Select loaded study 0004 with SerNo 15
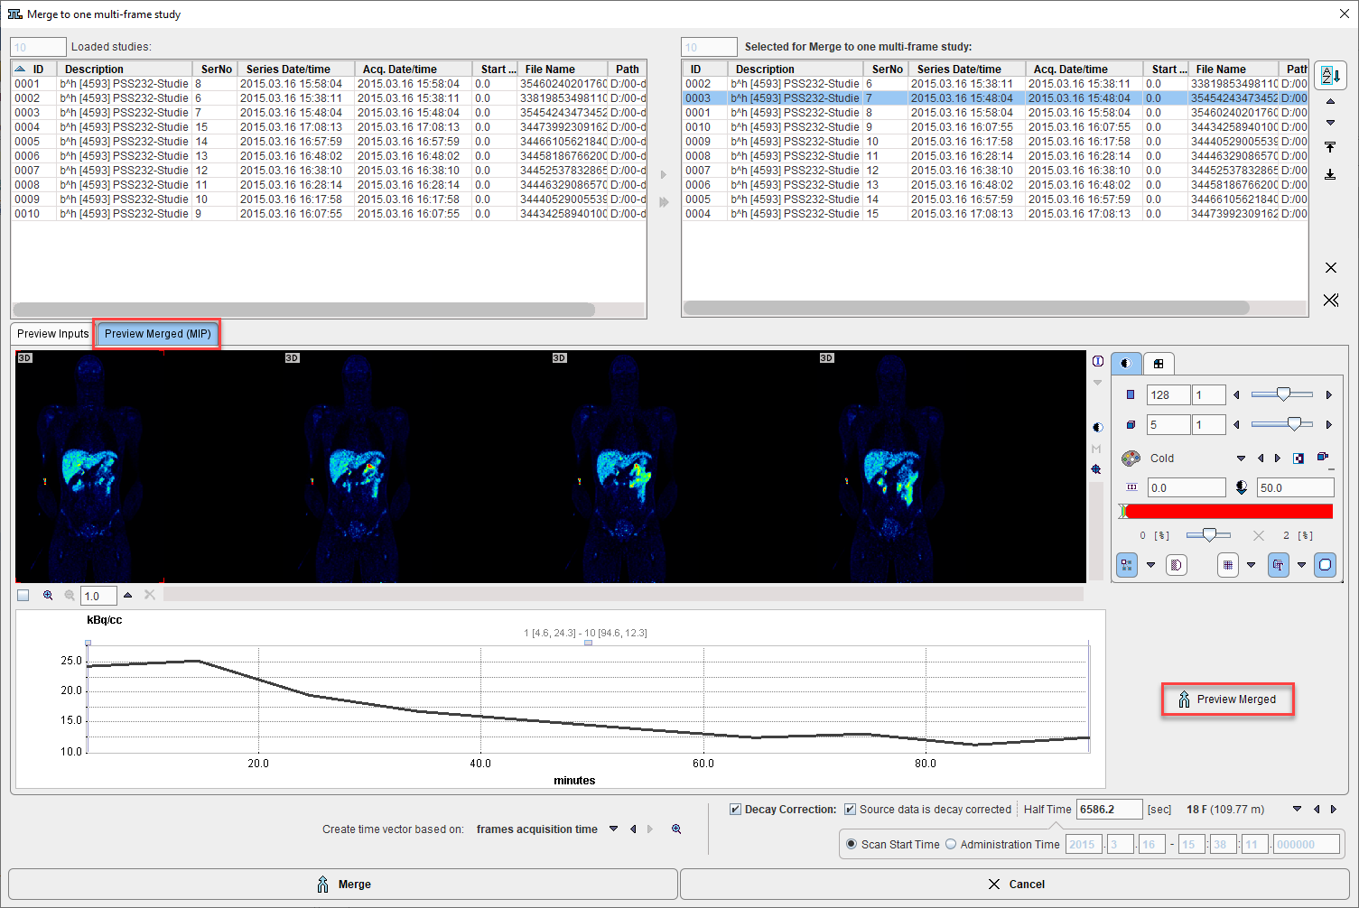The width and height of the screenshot is (1359, 908). tap(329, 127)
